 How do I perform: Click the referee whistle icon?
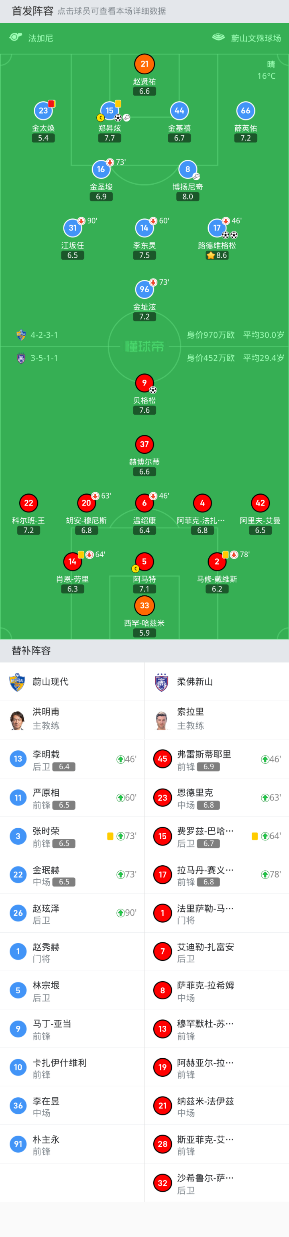coord(15,37)
